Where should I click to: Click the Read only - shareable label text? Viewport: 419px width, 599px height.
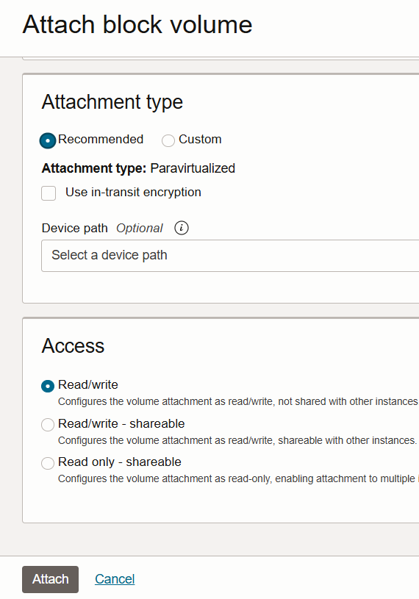[120, 462]
